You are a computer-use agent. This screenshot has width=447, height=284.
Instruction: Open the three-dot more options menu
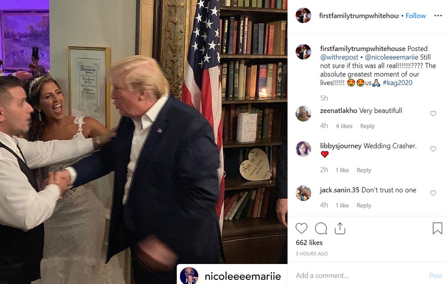coord(438,15)
